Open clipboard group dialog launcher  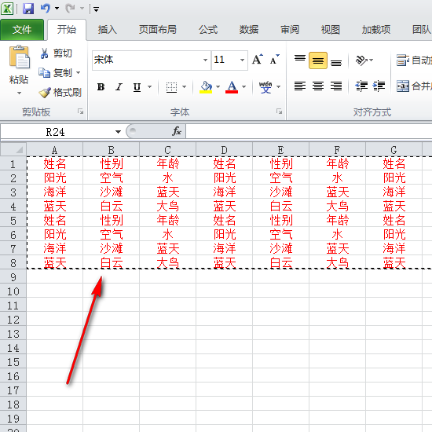[80, 112]
